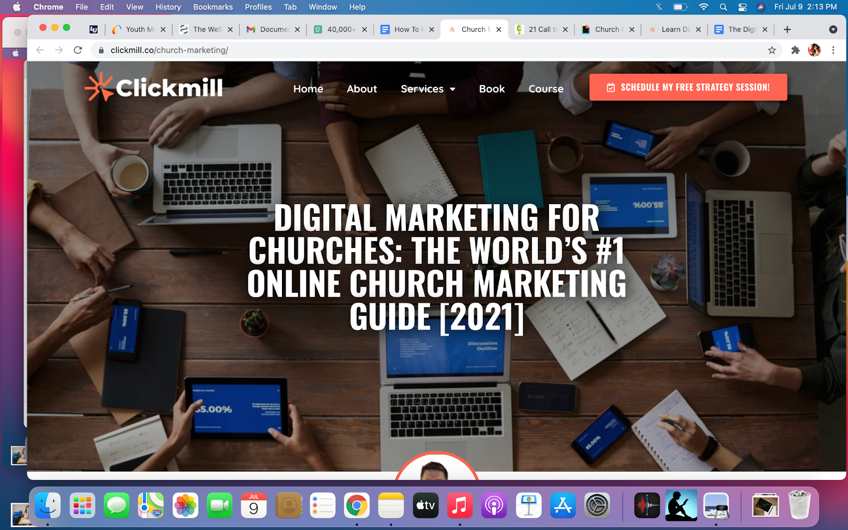Viewport: 848px width, 530px height.
Task: Go to the Home page link
Action: tap(308, 89)
